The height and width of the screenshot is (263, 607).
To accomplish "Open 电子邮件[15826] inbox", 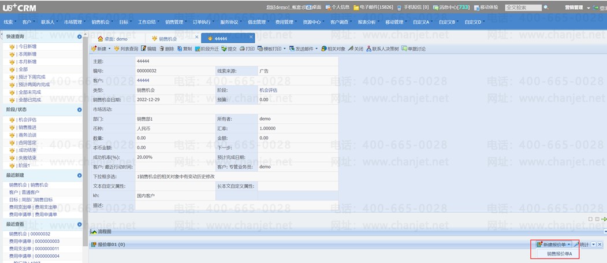I will pyautogui.click(x=373, y=8).
